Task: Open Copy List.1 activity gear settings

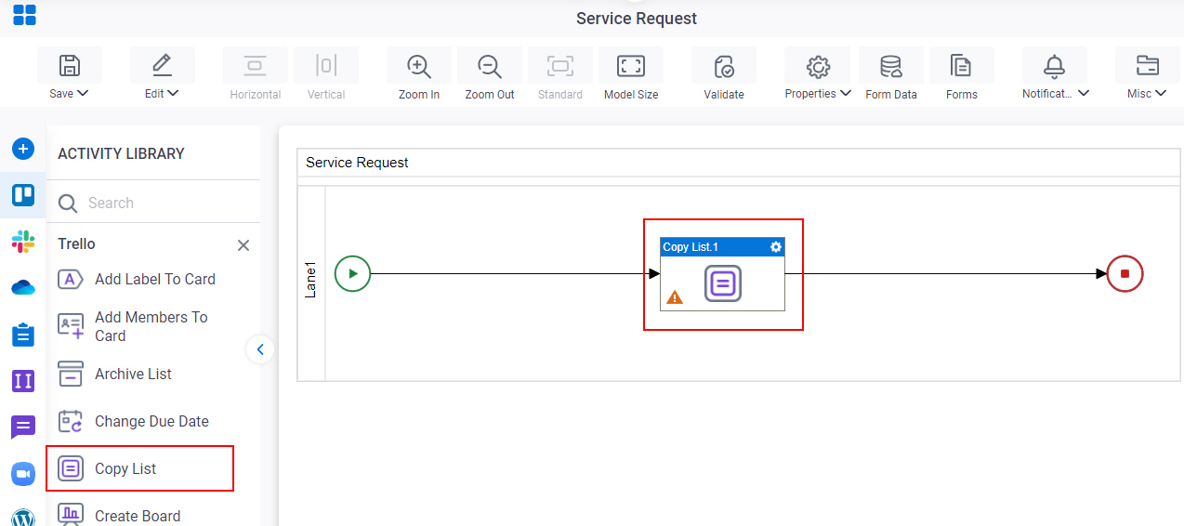Action: (776, 246)
